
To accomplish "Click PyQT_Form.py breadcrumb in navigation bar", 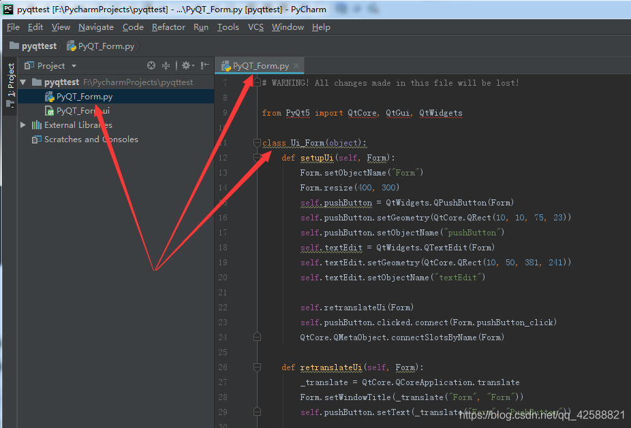I will coord(101,46).
